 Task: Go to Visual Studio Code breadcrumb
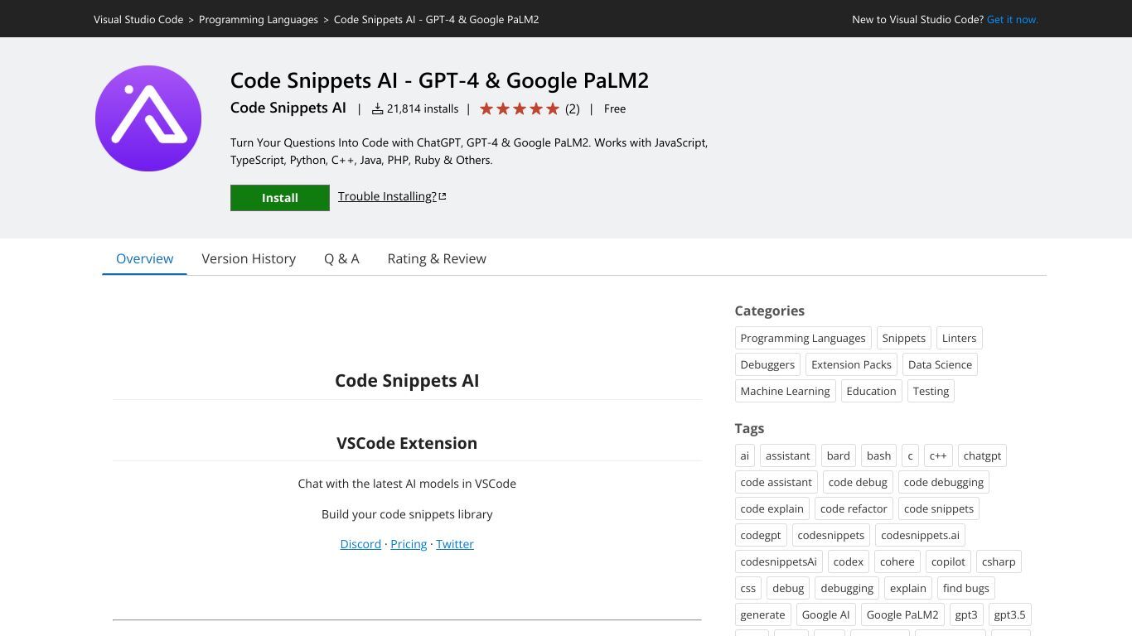click(x=138, y=19)
